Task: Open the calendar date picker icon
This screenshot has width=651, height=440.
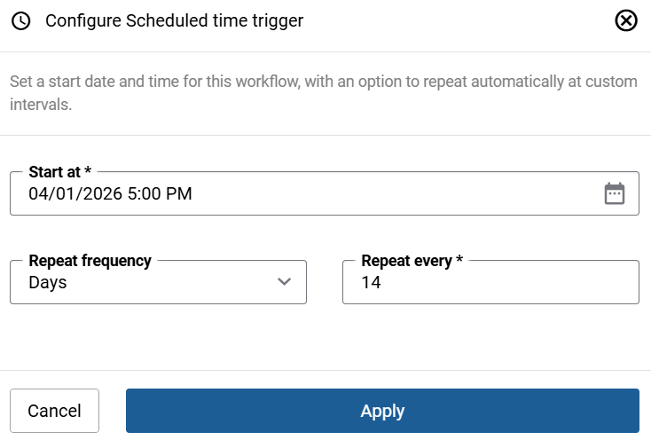Action: coord(615,193)
